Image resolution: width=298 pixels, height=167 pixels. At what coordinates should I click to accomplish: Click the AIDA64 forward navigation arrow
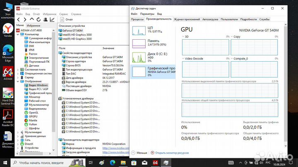(25, 19)
